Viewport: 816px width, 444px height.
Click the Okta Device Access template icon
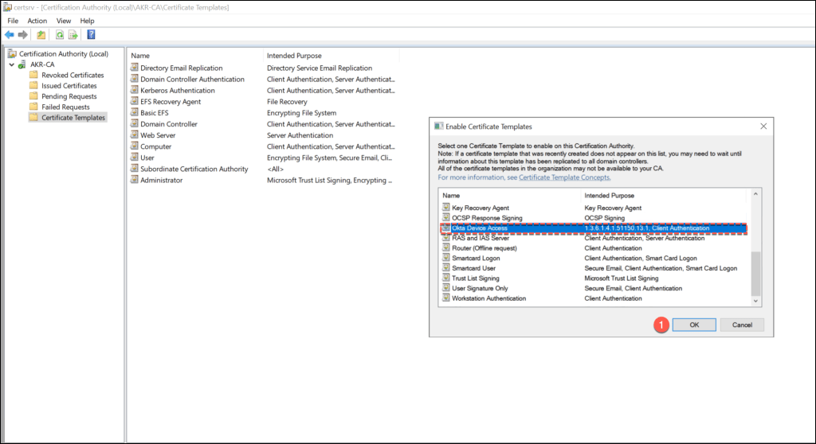pyautogui.click(x=445, y=228)
